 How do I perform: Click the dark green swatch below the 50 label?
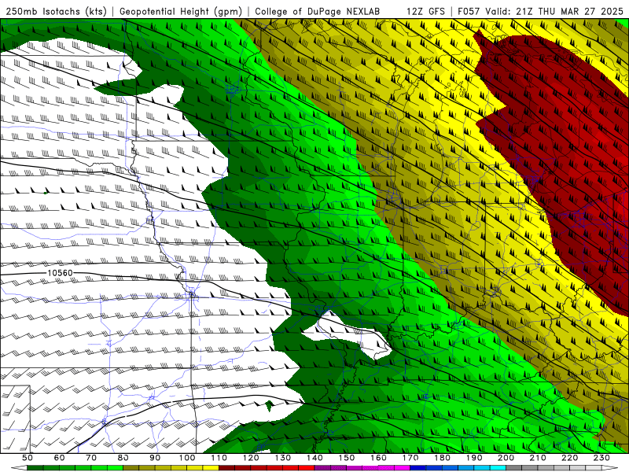(x=35, y=468)
